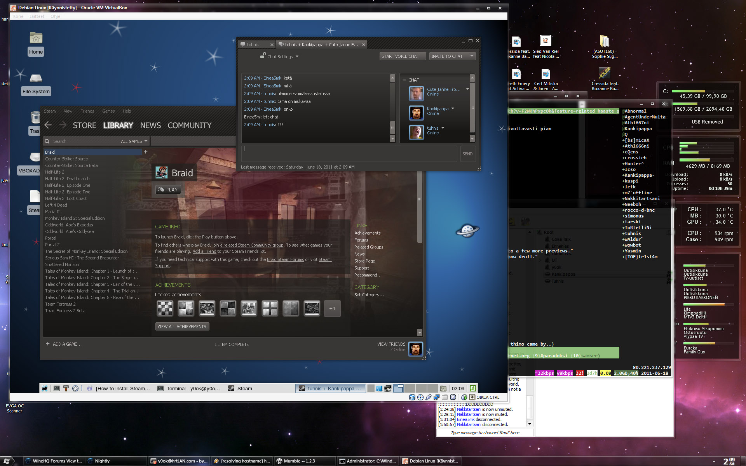Click tuhnis avatar in chat list

point(416,132)
